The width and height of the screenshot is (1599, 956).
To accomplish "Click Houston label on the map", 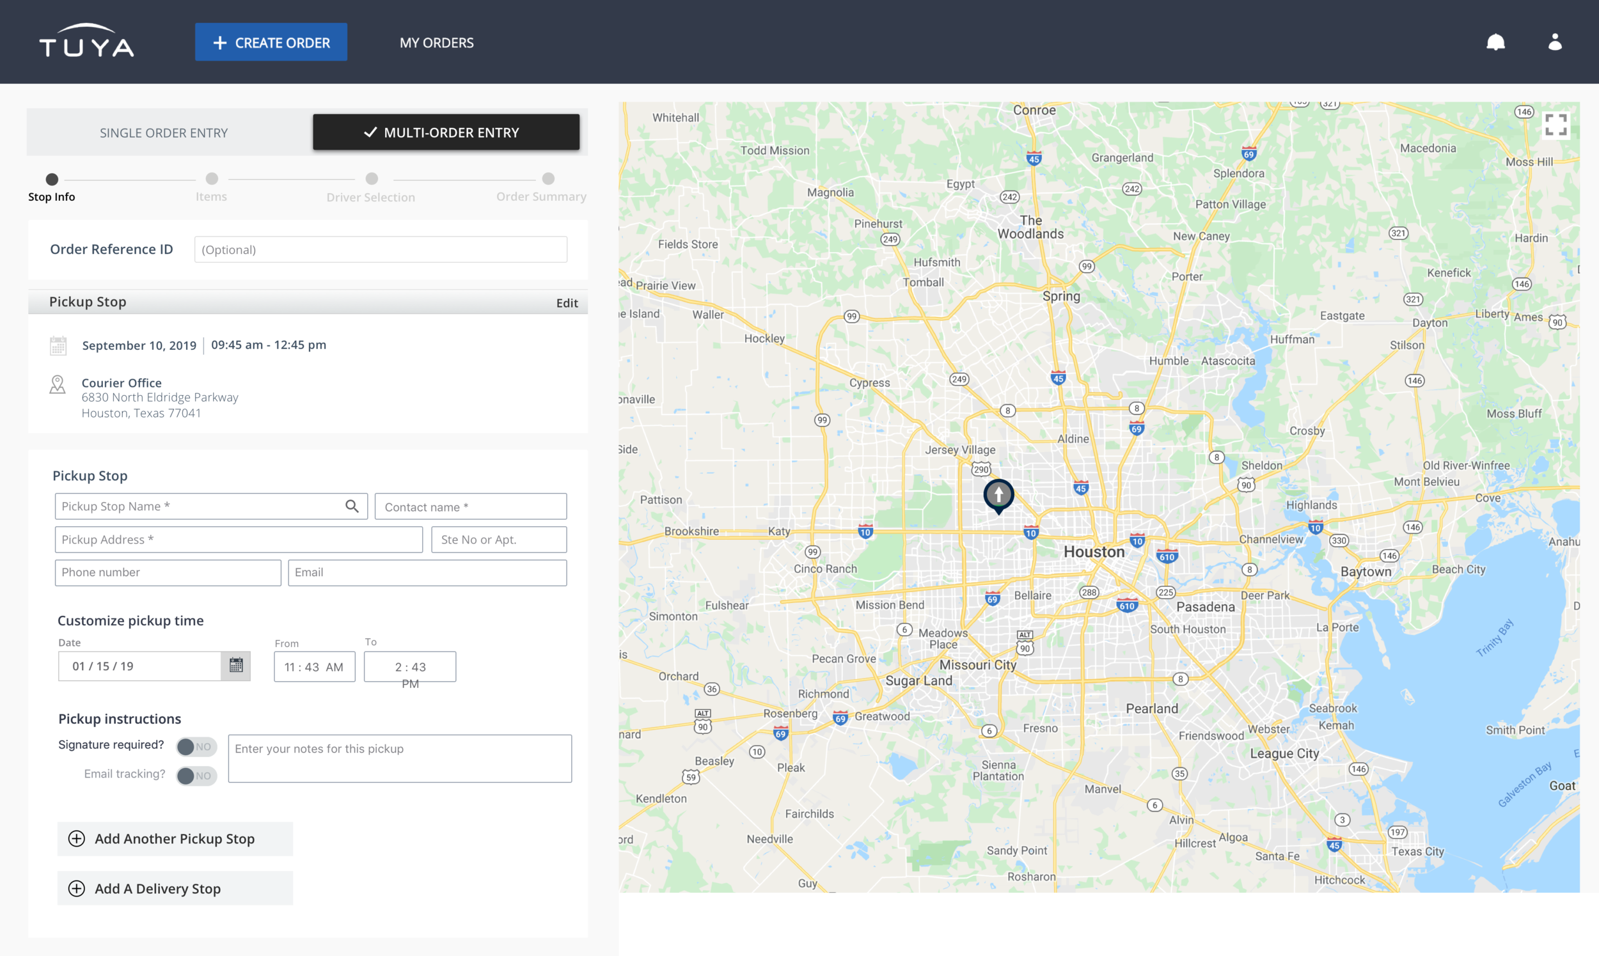I will (x=1094, y=552).
